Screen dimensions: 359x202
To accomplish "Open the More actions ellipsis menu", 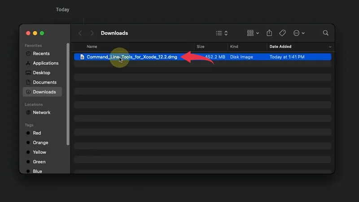I will pyautogui.click(x=299, y=33).
